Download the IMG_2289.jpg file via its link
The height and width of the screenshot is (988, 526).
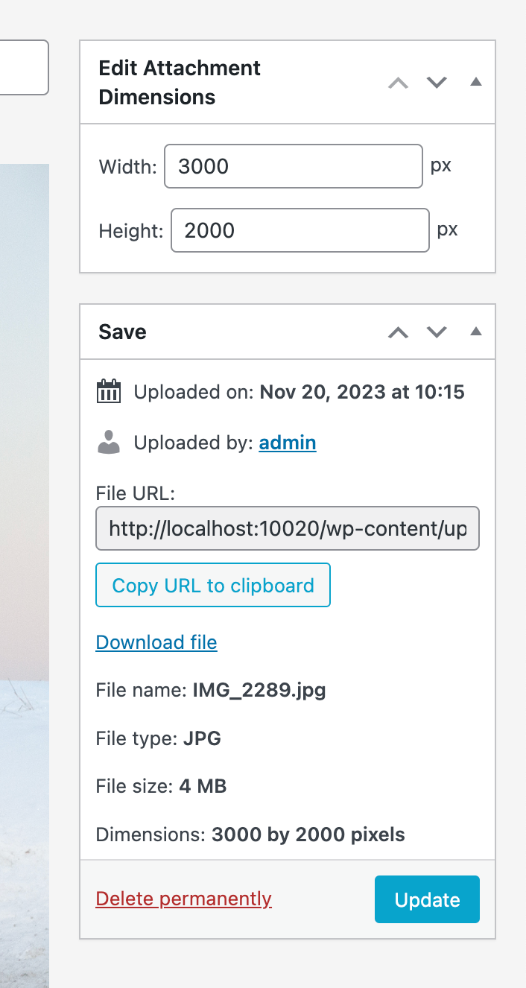156,642
